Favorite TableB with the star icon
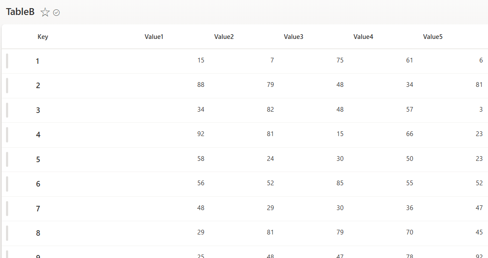Image resolution: width=488 pixels, height=258 pixels. 45,12
